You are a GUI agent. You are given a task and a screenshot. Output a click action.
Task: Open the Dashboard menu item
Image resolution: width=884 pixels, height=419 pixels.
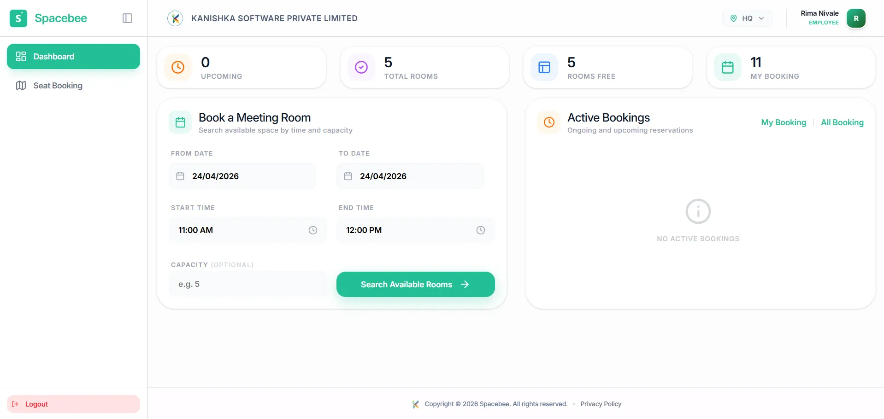[x=73, y=57]
